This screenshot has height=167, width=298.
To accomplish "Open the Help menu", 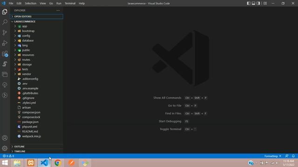I will [x=82, y=3].
